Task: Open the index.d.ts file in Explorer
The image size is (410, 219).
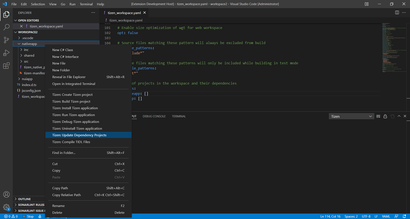Action: tap(28, 85)
